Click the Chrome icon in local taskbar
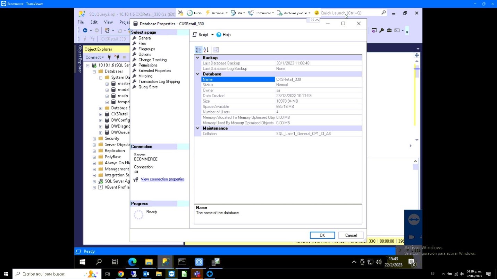This screenshot has height=279, width=497. (120, 274)
